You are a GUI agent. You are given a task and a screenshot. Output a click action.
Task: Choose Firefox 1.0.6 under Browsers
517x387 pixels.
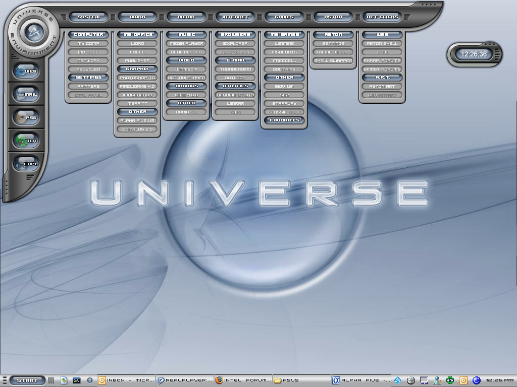click(x=235, y=52)
